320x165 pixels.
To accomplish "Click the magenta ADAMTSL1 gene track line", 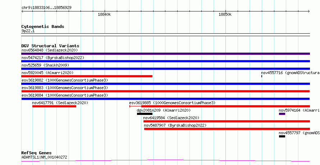I will coord(165,161).
